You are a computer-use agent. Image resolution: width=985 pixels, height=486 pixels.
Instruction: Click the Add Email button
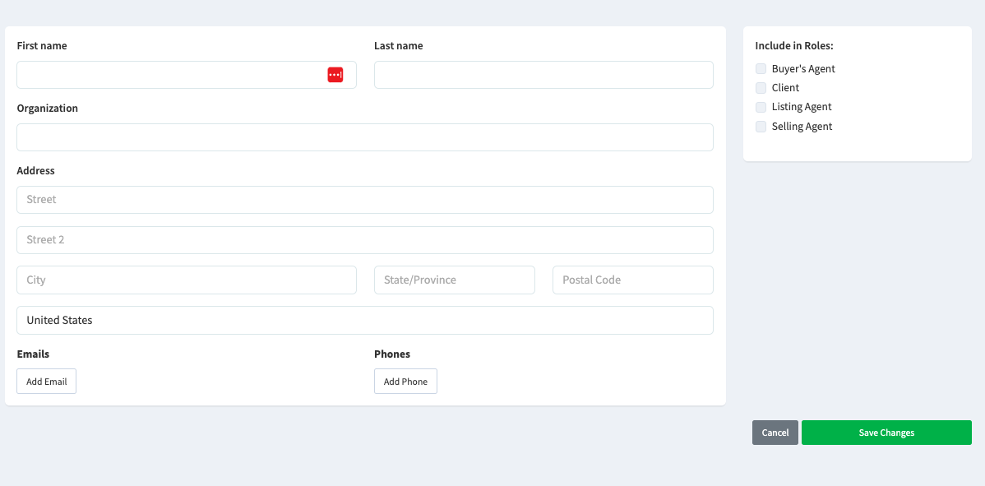point(46,381)
